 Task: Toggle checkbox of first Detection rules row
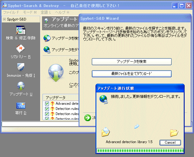47,109
